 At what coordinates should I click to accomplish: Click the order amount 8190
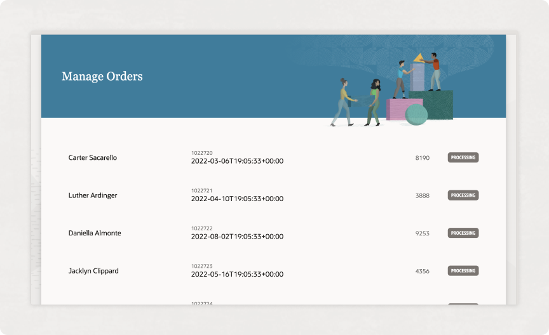[422, 157]
